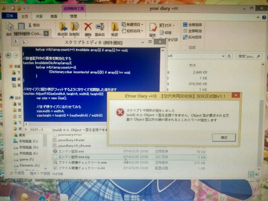Collapse the ribbon with the chevron
The height and width of the screenshot is (201, 268).
pyautogui.click(x=258, y=17)
